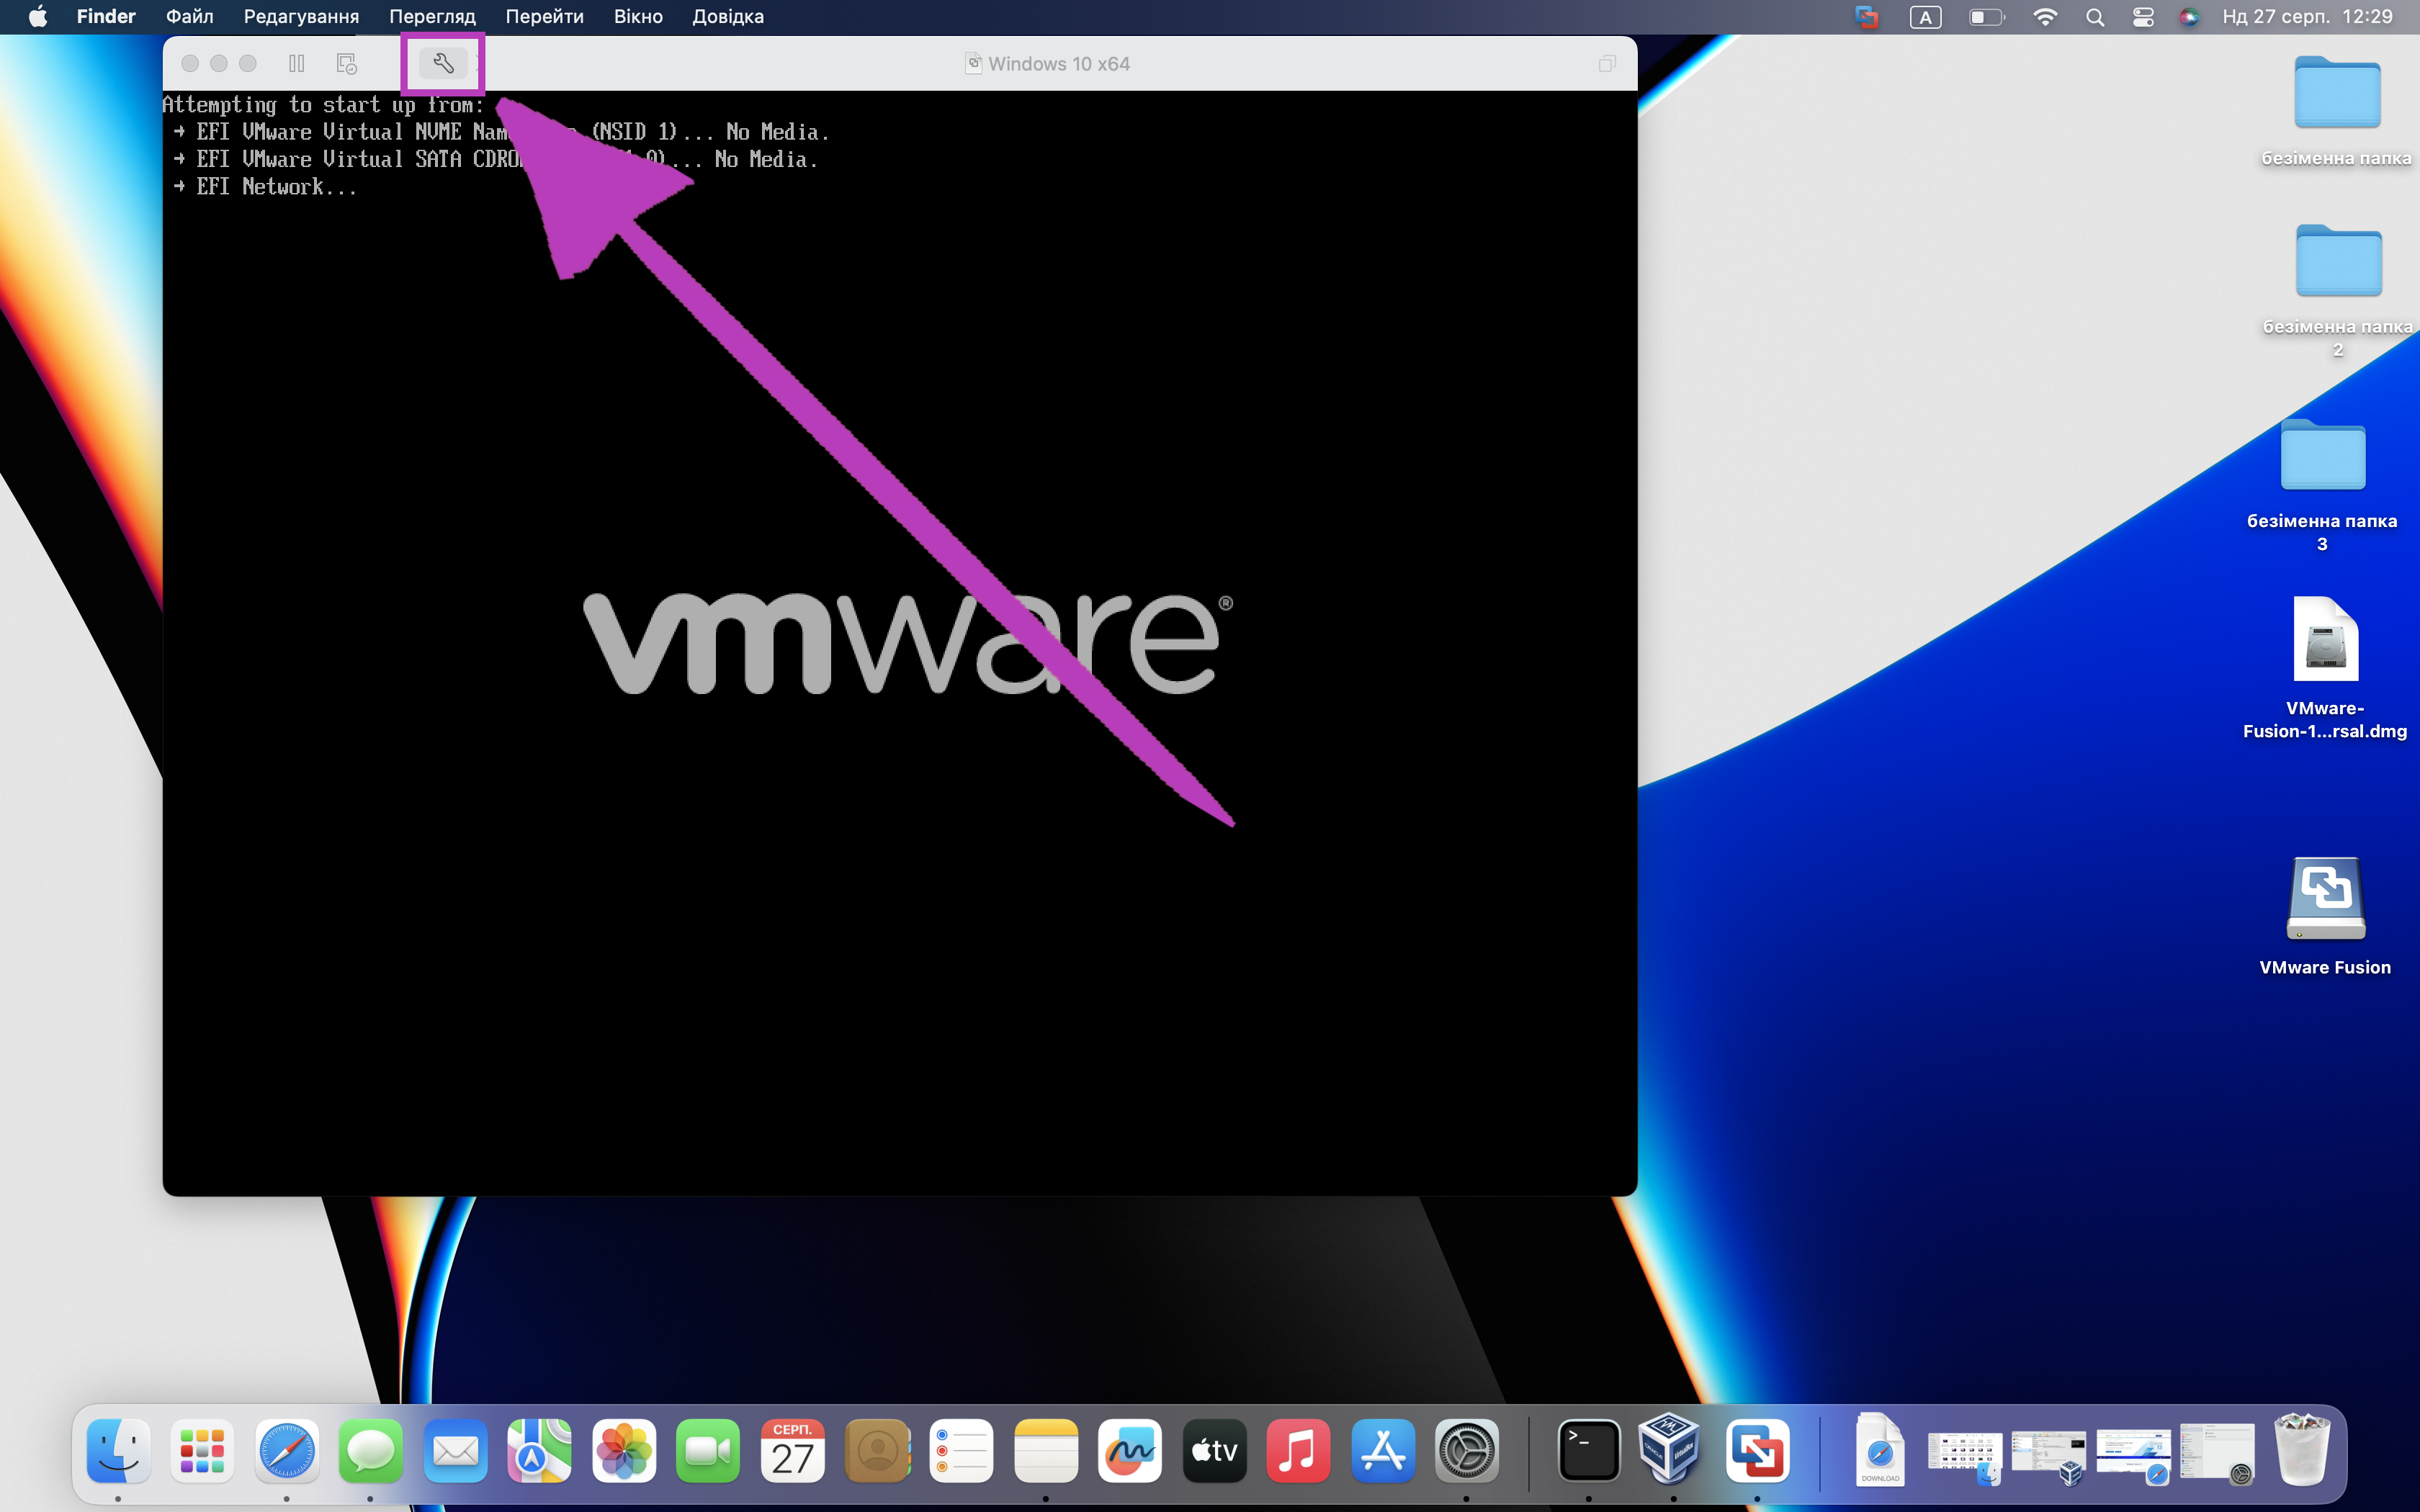Open VMware Fusion from the Dock
Screen dimensions: 2420x1512
1757,1450
